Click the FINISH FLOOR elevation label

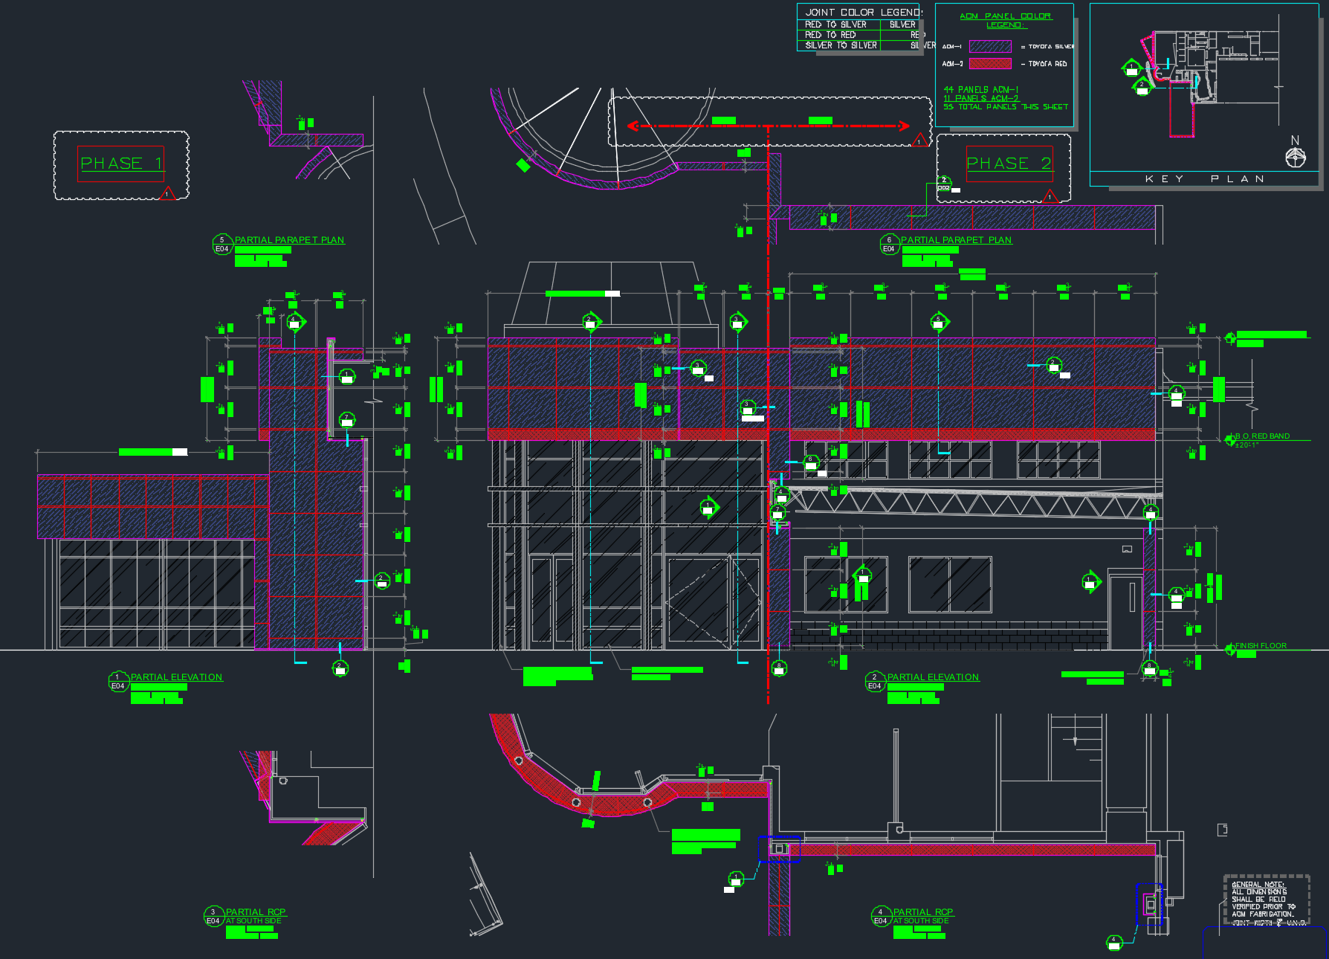pyautogui.click(x=1261, y=646)
